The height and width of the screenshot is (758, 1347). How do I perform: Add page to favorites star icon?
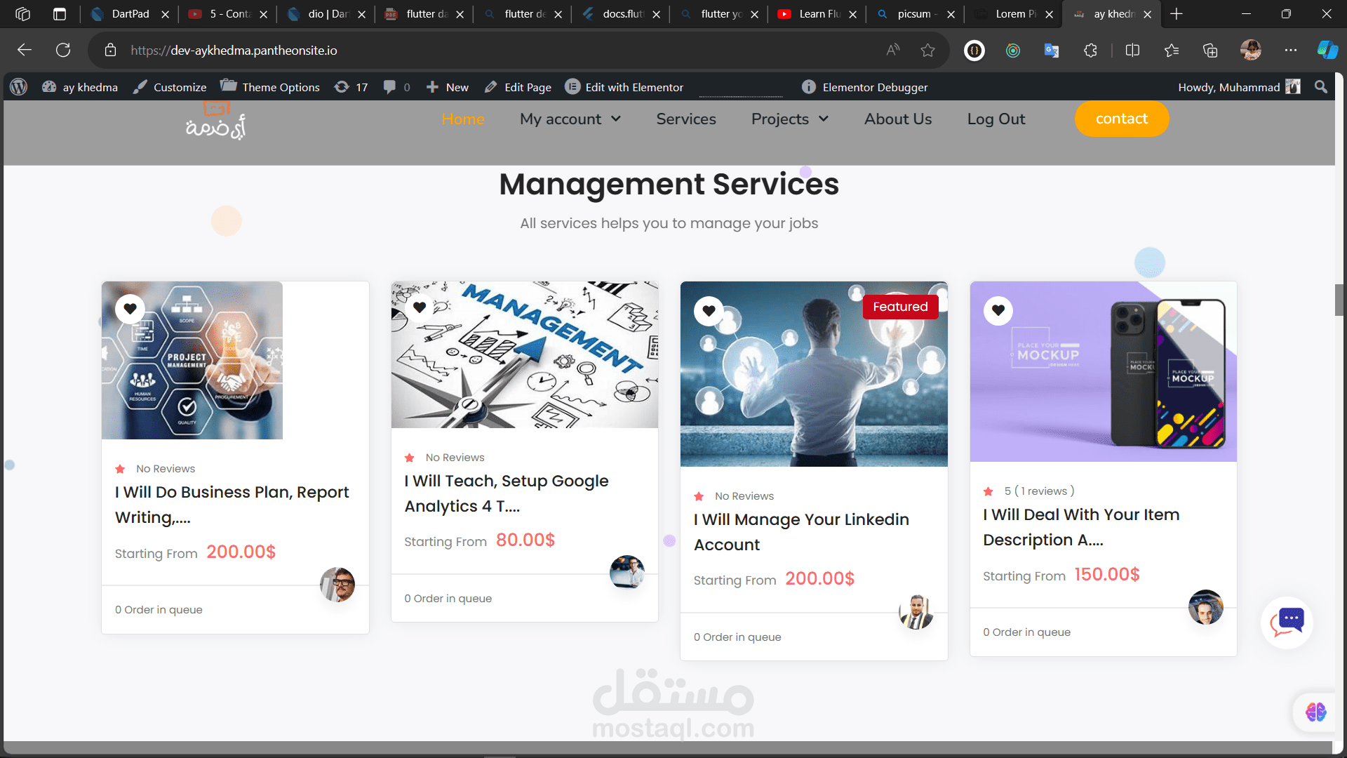click(x=927, y=50)
